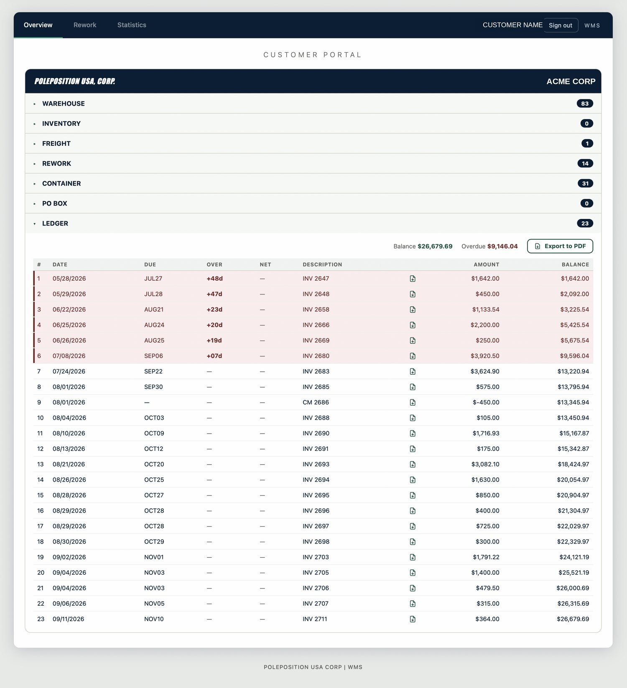This screenshot has height=688, width=627.
Task: Switch to the Overview tab
Action: (38, 25)
